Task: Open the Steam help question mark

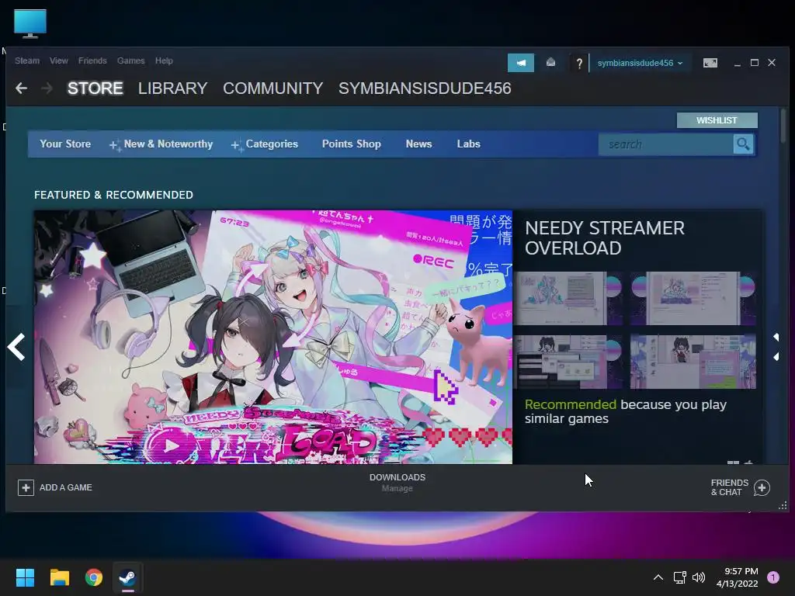Action: click(x=579, y=64)
